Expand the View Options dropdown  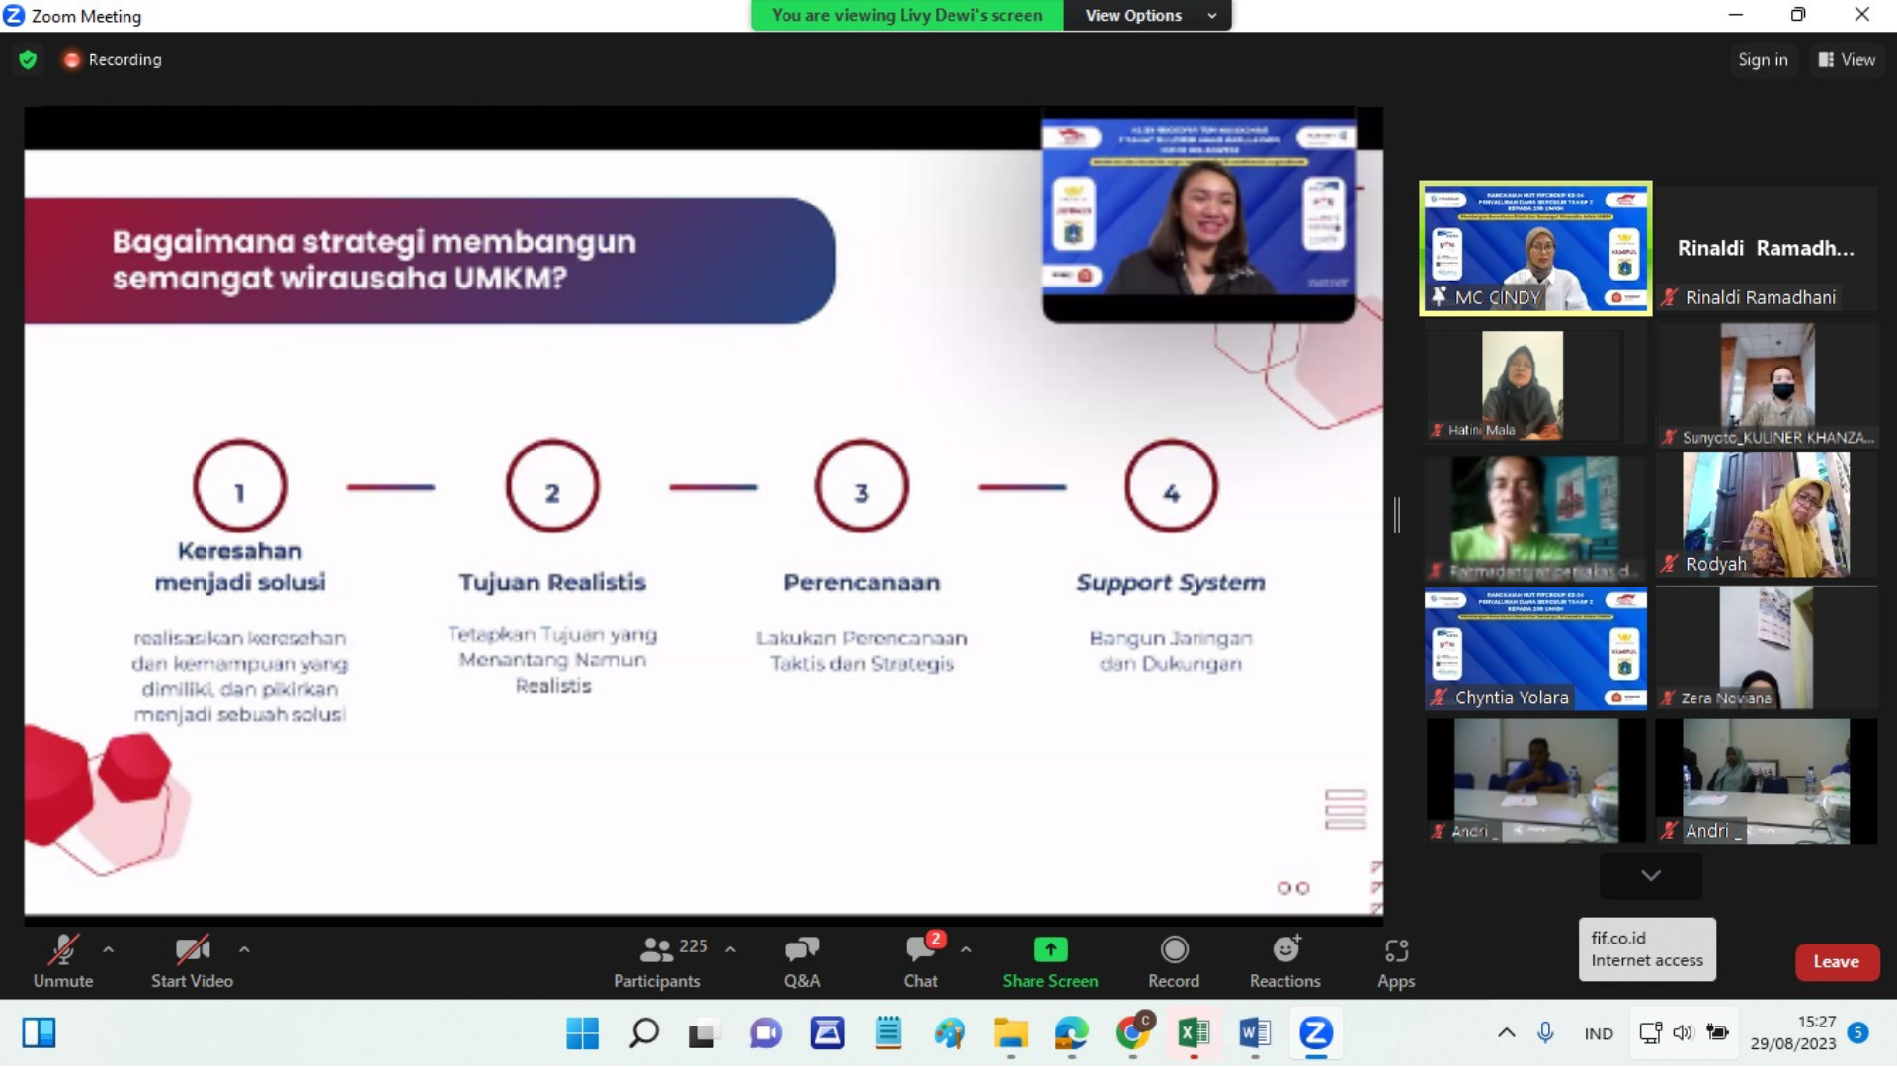coord(1146,15)
